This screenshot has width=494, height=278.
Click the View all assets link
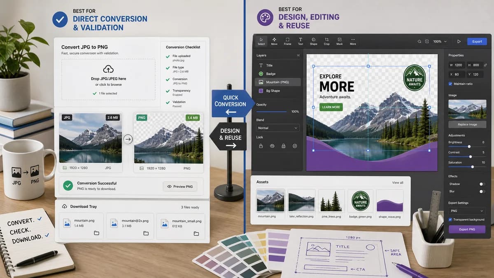398,182
